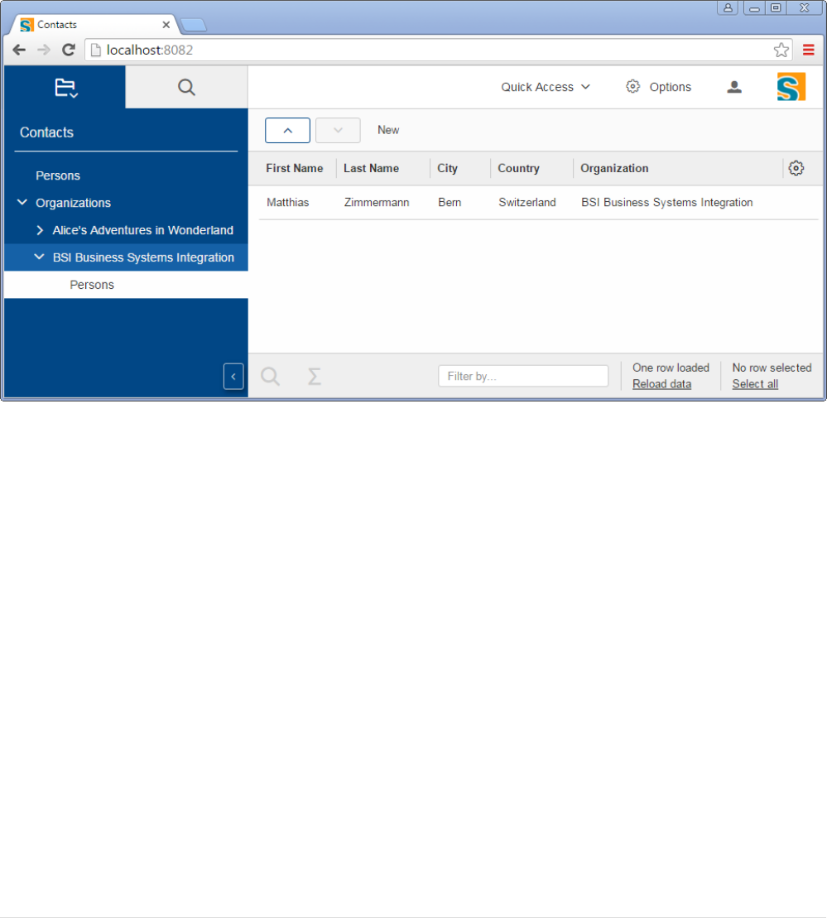
Task: Open the browser hamburger menu
Action: coord(808,50)
